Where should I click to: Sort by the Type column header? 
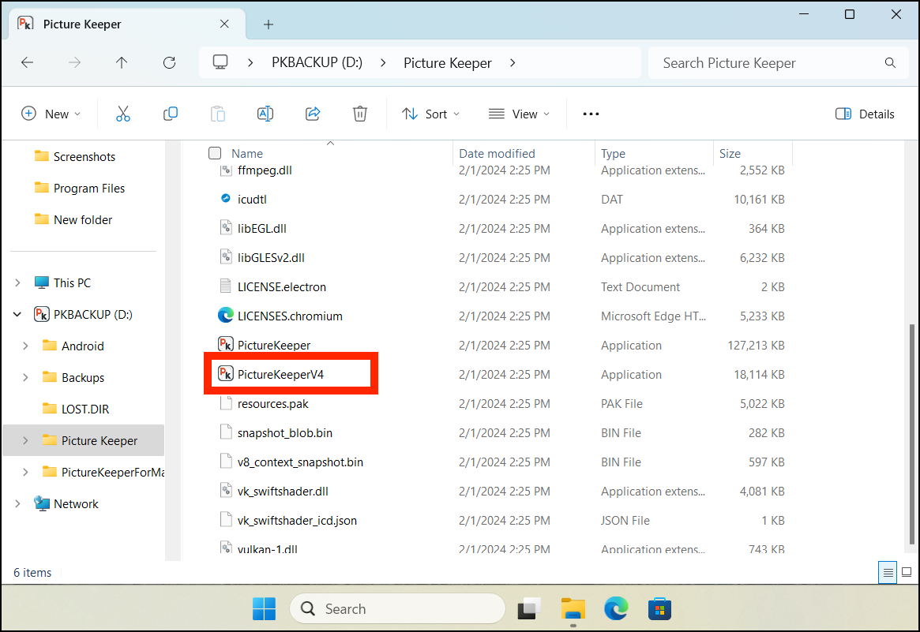click(x=613, y=153)
